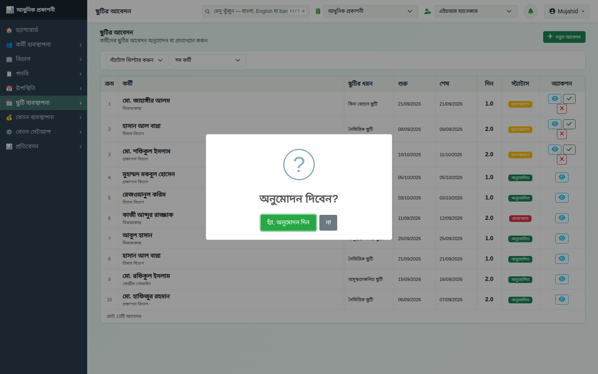Select ছুটি ব্যবস্থাপনা in sidebar

tap(44, 103)
